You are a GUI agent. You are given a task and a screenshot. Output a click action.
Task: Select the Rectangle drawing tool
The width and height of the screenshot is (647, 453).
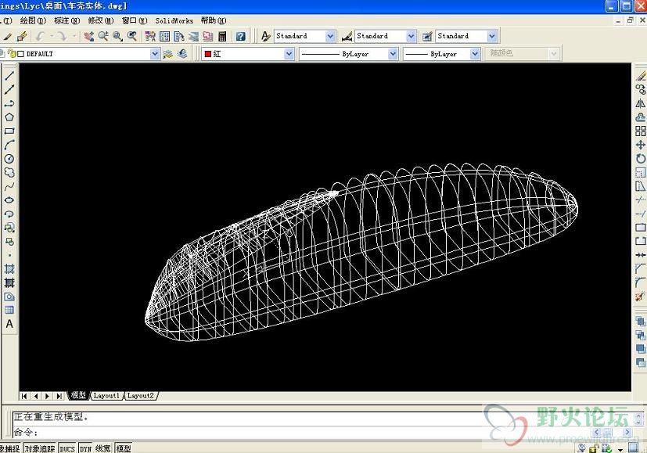pyautogui.click(x=9, y=131)
